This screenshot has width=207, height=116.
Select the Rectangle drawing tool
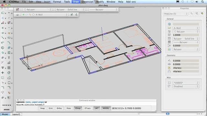click(x=9, y=38)
